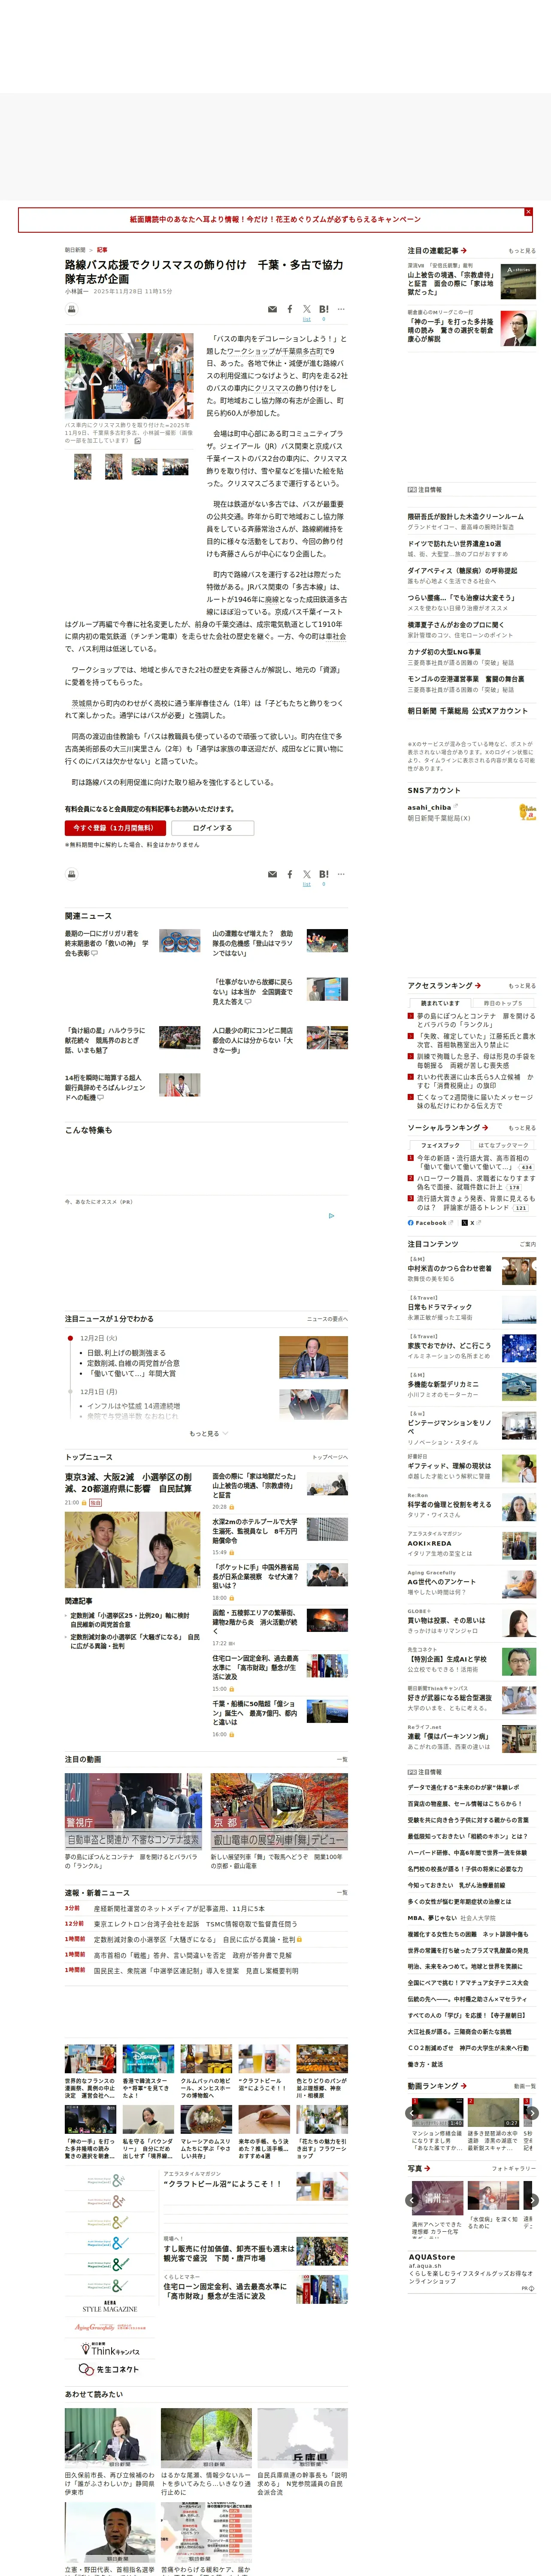Viewport: 551px width, 2576px height.
Task: Click the red arrow beside ソーシャルランキング
Action: pyautogui.click(x=485, y=1128)
